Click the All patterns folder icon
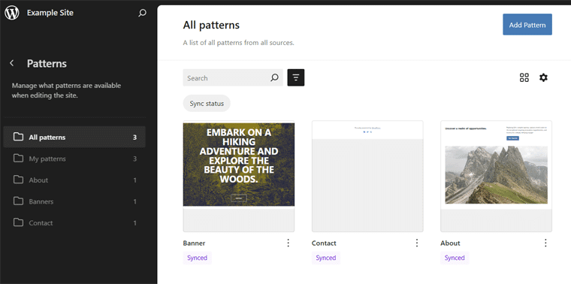Screen dimensions: 571x284 (x=18, y=137)
